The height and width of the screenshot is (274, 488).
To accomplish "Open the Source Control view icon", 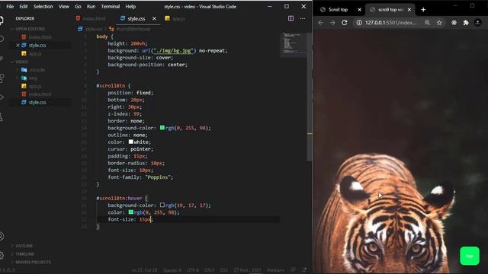I will 2,59.
